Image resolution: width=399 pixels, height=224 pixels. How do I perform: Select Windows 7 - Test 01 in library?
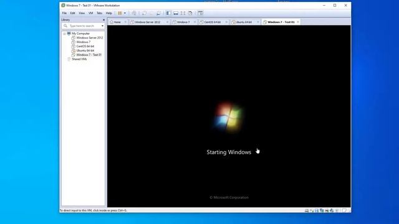[89, 55]
